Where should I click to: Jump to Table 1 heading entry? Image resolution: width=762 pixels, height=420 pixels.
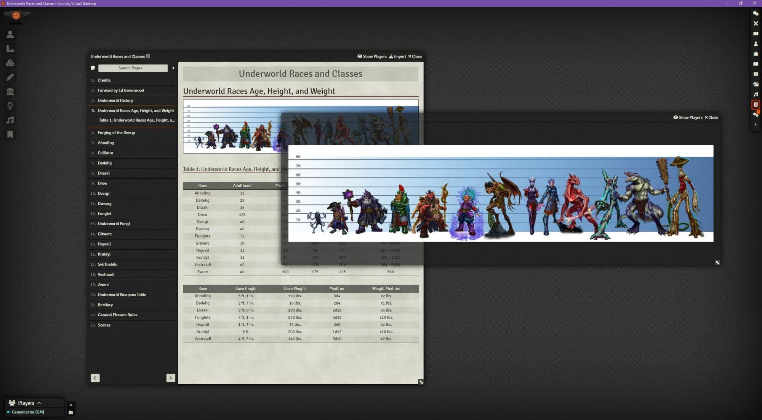point(136,120)
